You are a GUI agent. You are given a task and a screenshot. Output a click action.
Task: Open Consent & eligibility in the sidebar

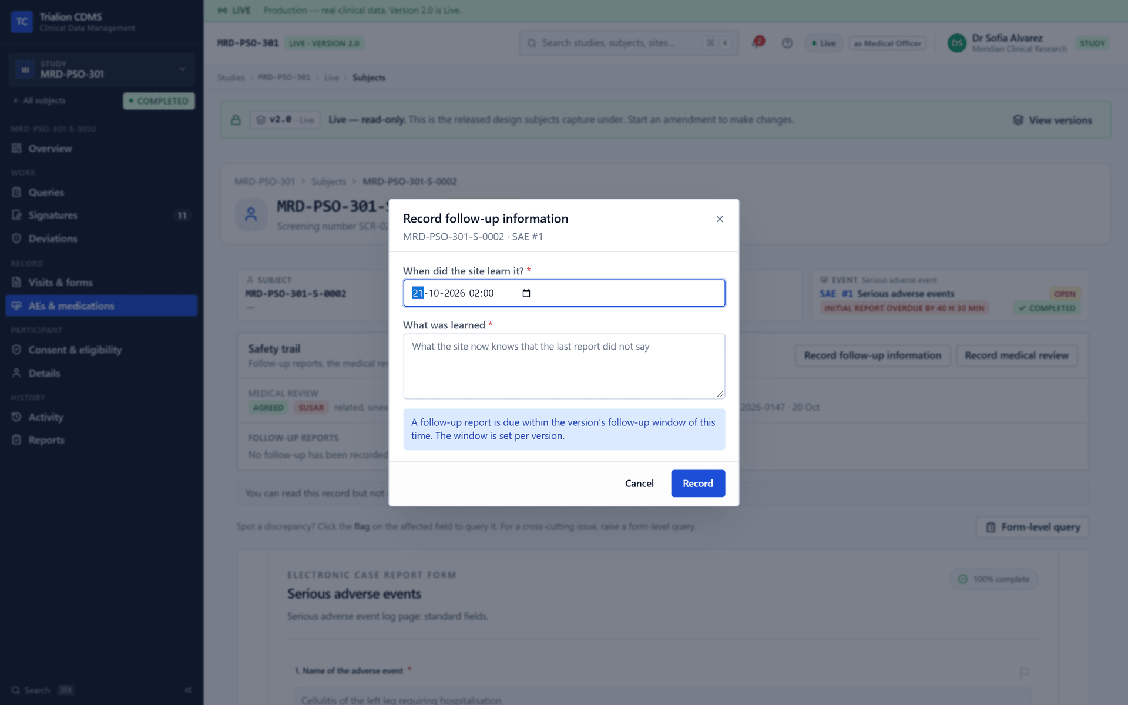tap(102, 350)
